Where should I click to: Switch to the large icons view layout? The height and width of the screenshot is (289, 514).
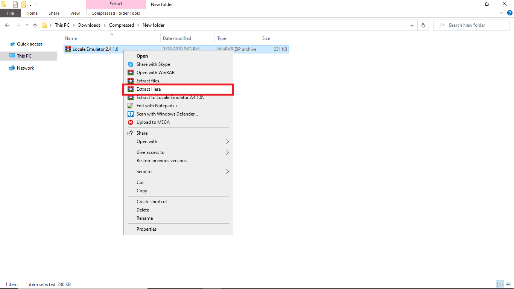click(508, 284)
